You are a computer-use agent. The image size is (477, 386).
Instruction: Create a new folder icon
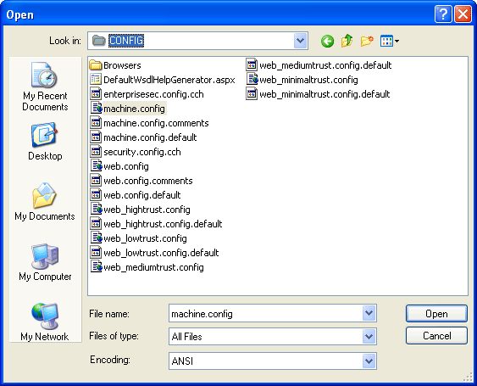[367, 41]
